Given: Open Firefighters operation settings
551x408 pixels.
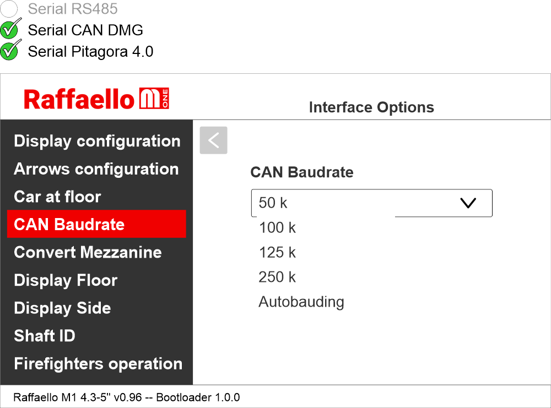Looking at the screenshot, I should coord(98,364).
